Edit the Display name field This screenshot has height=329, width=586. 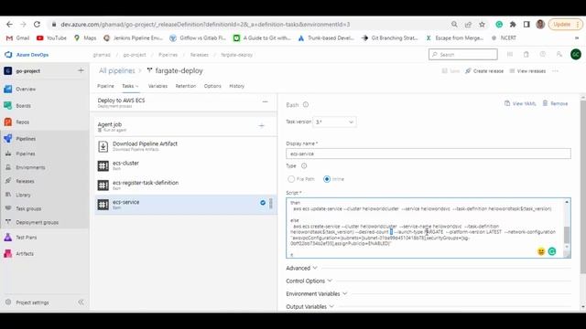coord(429,154)
